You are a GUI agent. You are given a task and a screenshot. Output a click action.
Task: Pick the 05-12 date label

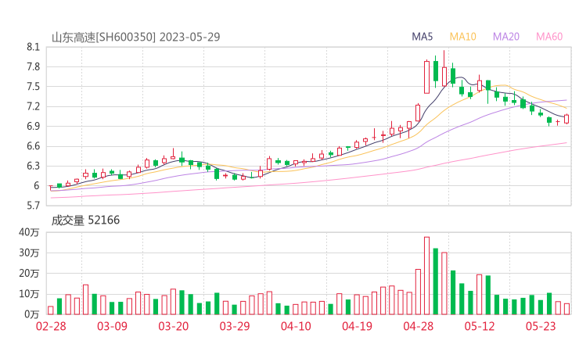coord(480,326)
